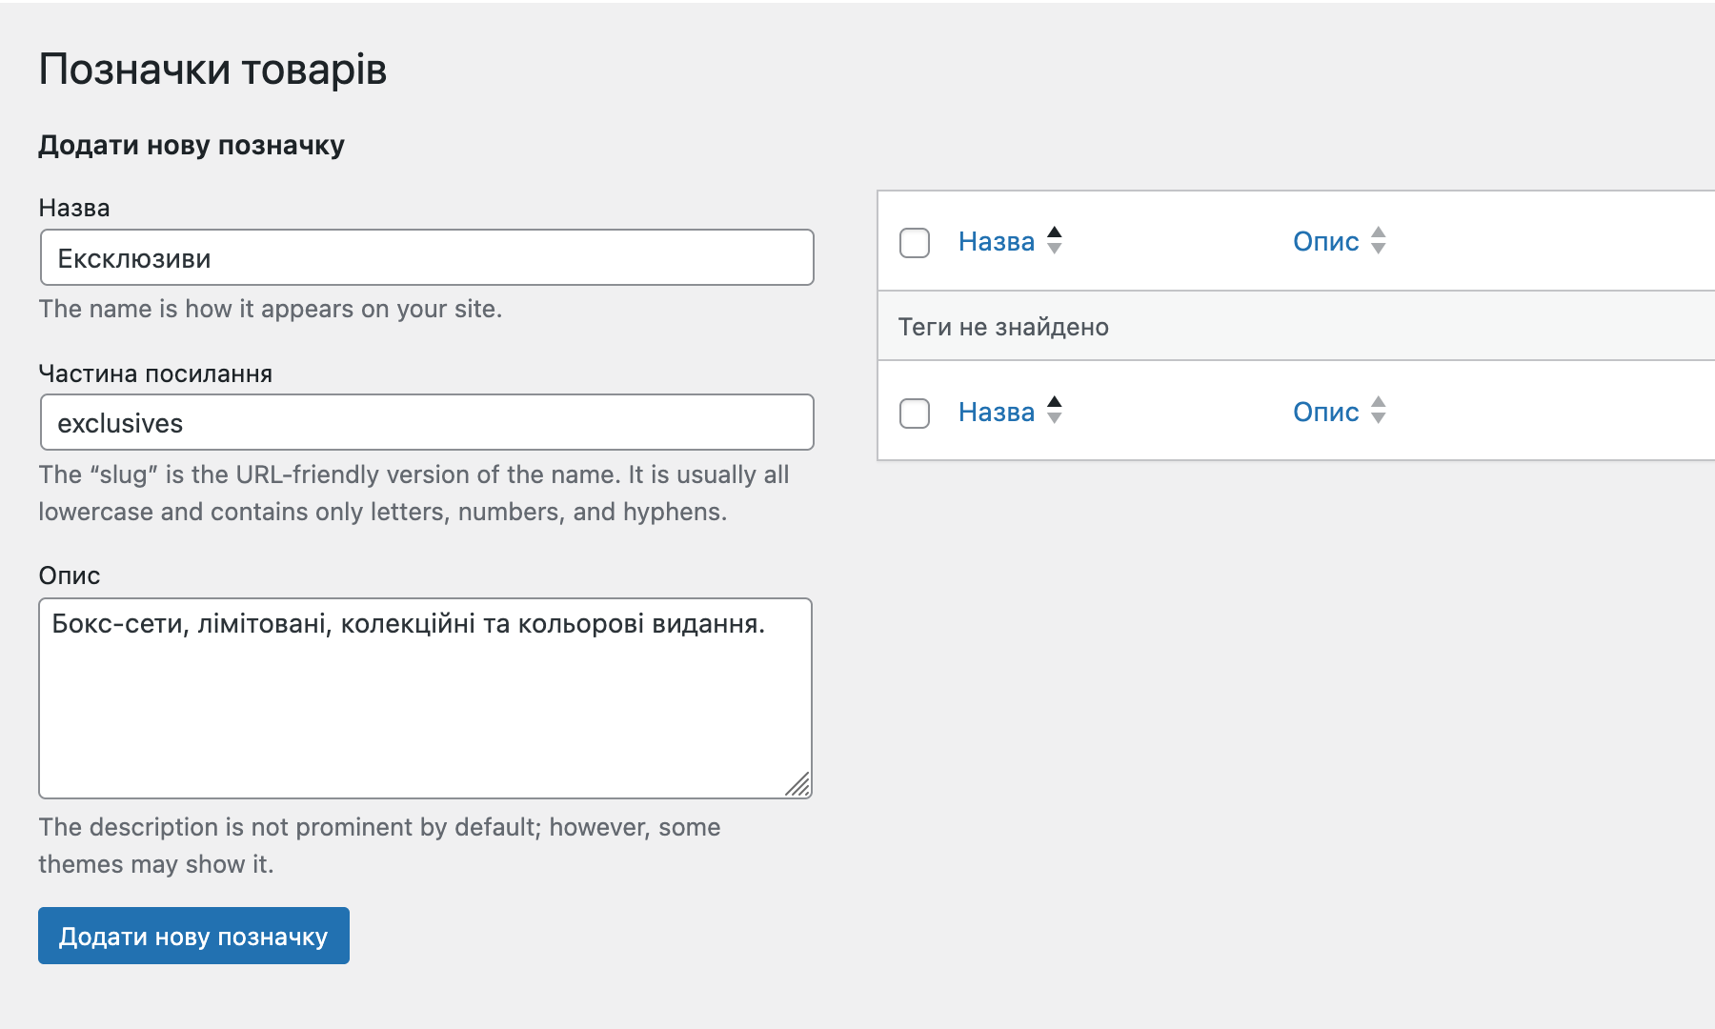
Task: Click the Частина посилання field label
Action: pos(155,373)
